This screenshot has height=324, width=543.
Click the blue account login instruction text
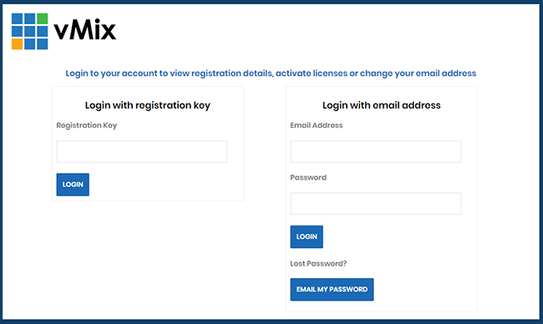click(x=271, y=73)
